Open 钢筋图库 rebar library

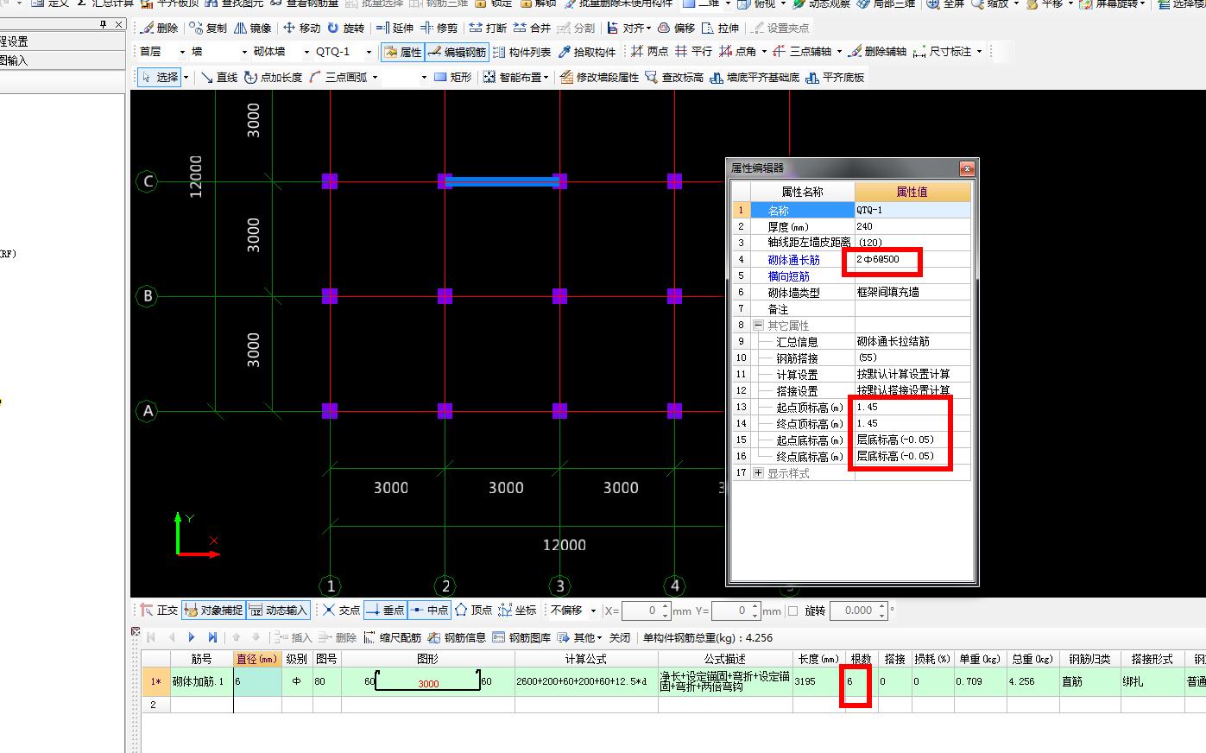click(521, 637)
